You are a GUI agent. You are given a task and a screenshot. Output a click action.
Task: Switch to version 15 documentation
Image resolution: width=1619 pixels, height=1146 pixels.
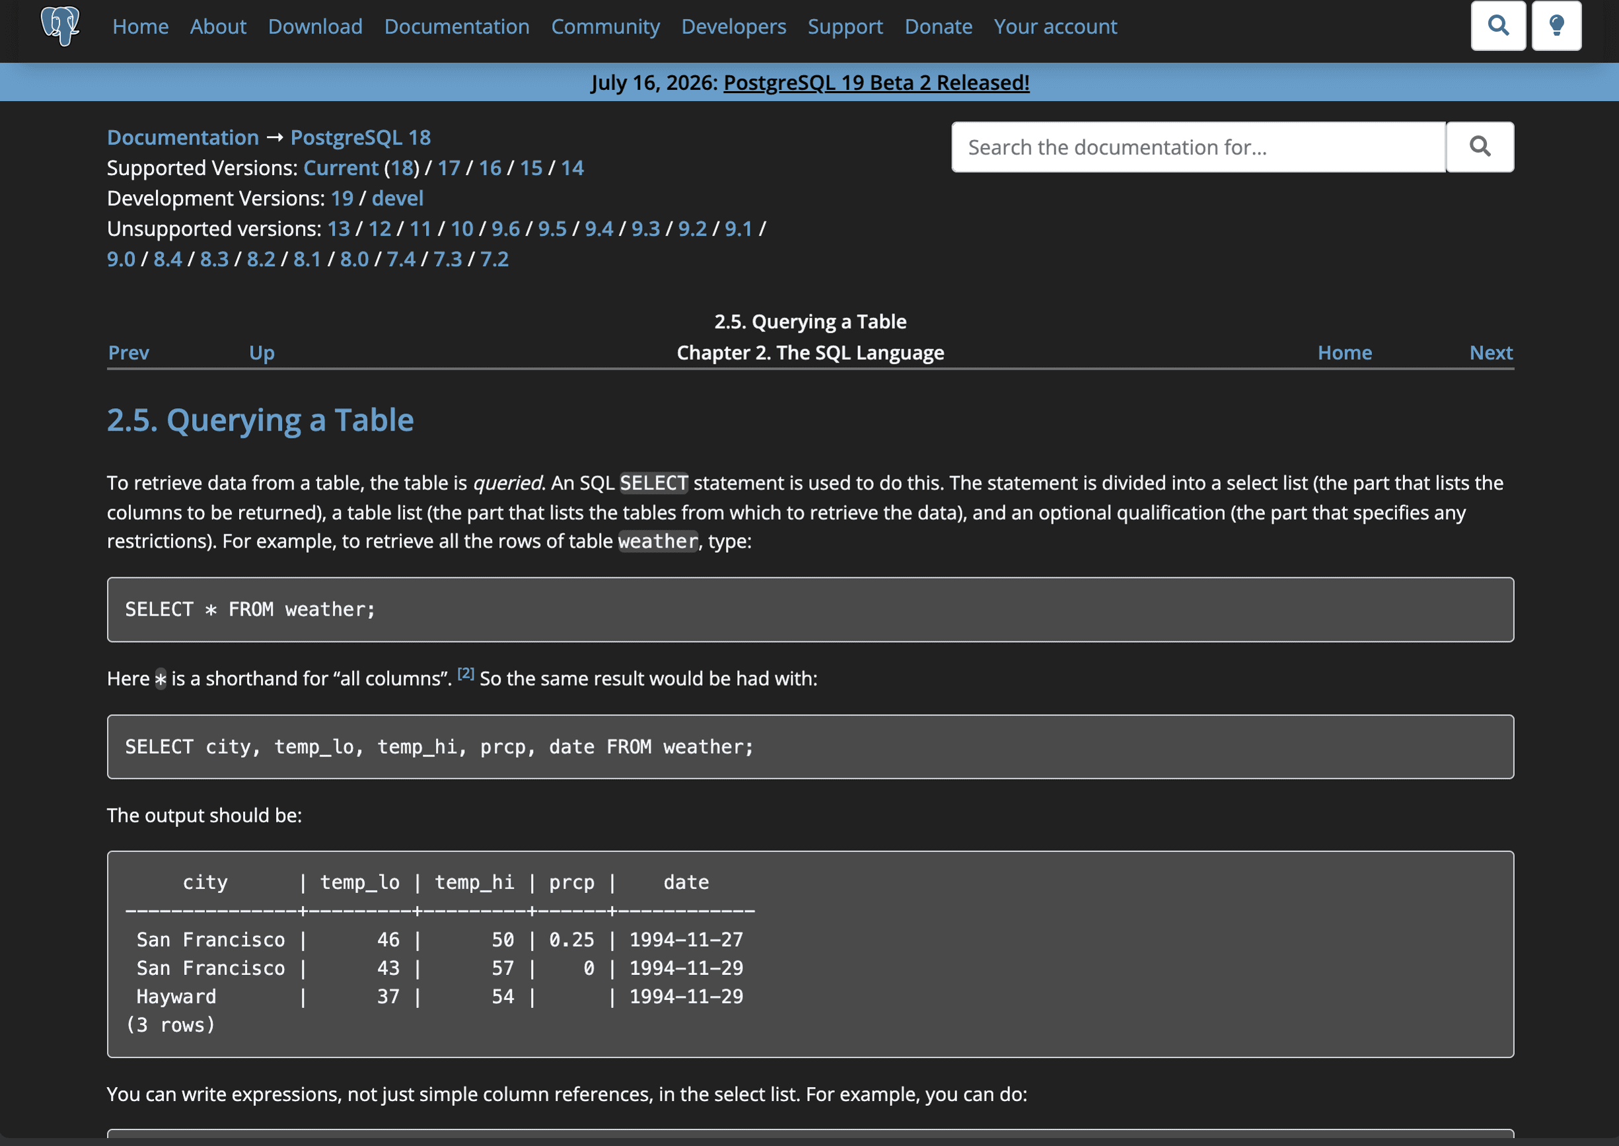(532, 168)
